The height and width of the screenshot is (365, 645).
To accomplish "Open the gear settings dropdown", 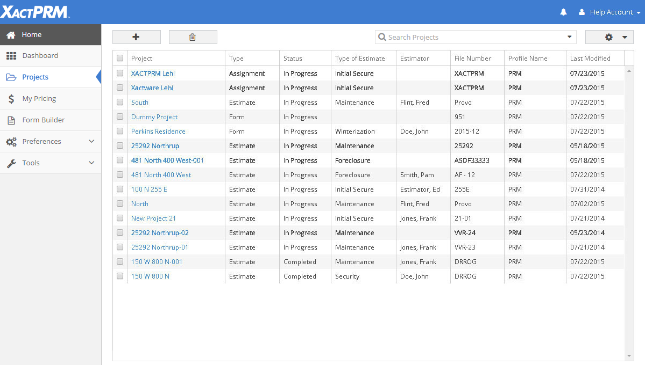I will (x=609, y=37).
